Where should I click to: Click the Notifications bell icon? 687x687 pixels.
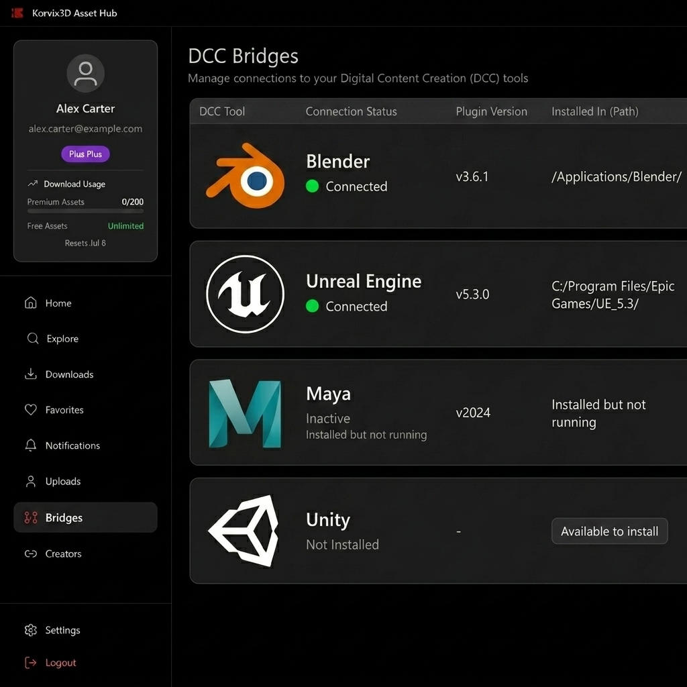pos(31,445)
